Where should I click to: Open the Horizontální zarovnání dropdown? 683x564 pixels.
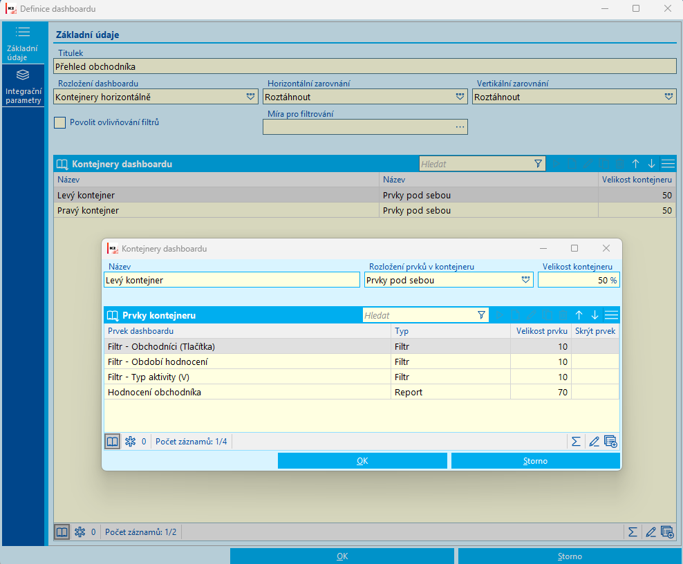(x=460, y=97)
